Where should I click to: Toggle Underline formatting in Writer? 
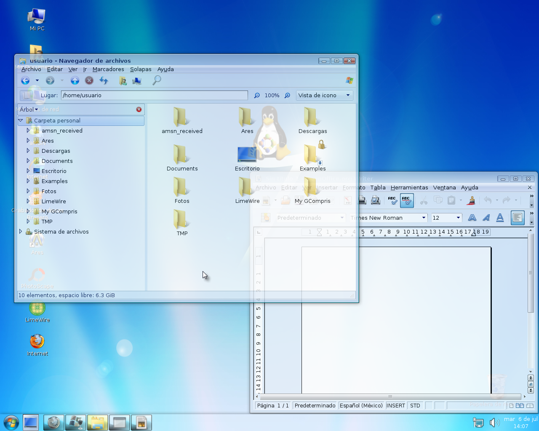[500, 218]
